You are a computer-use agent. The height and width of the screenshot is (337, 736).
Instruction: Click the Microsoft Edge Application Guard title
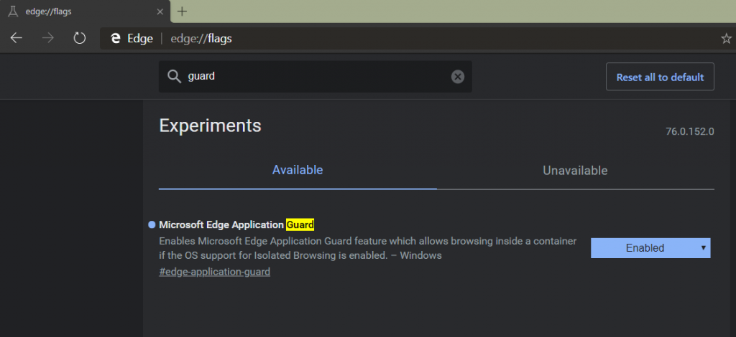click(x=236, y=224)
